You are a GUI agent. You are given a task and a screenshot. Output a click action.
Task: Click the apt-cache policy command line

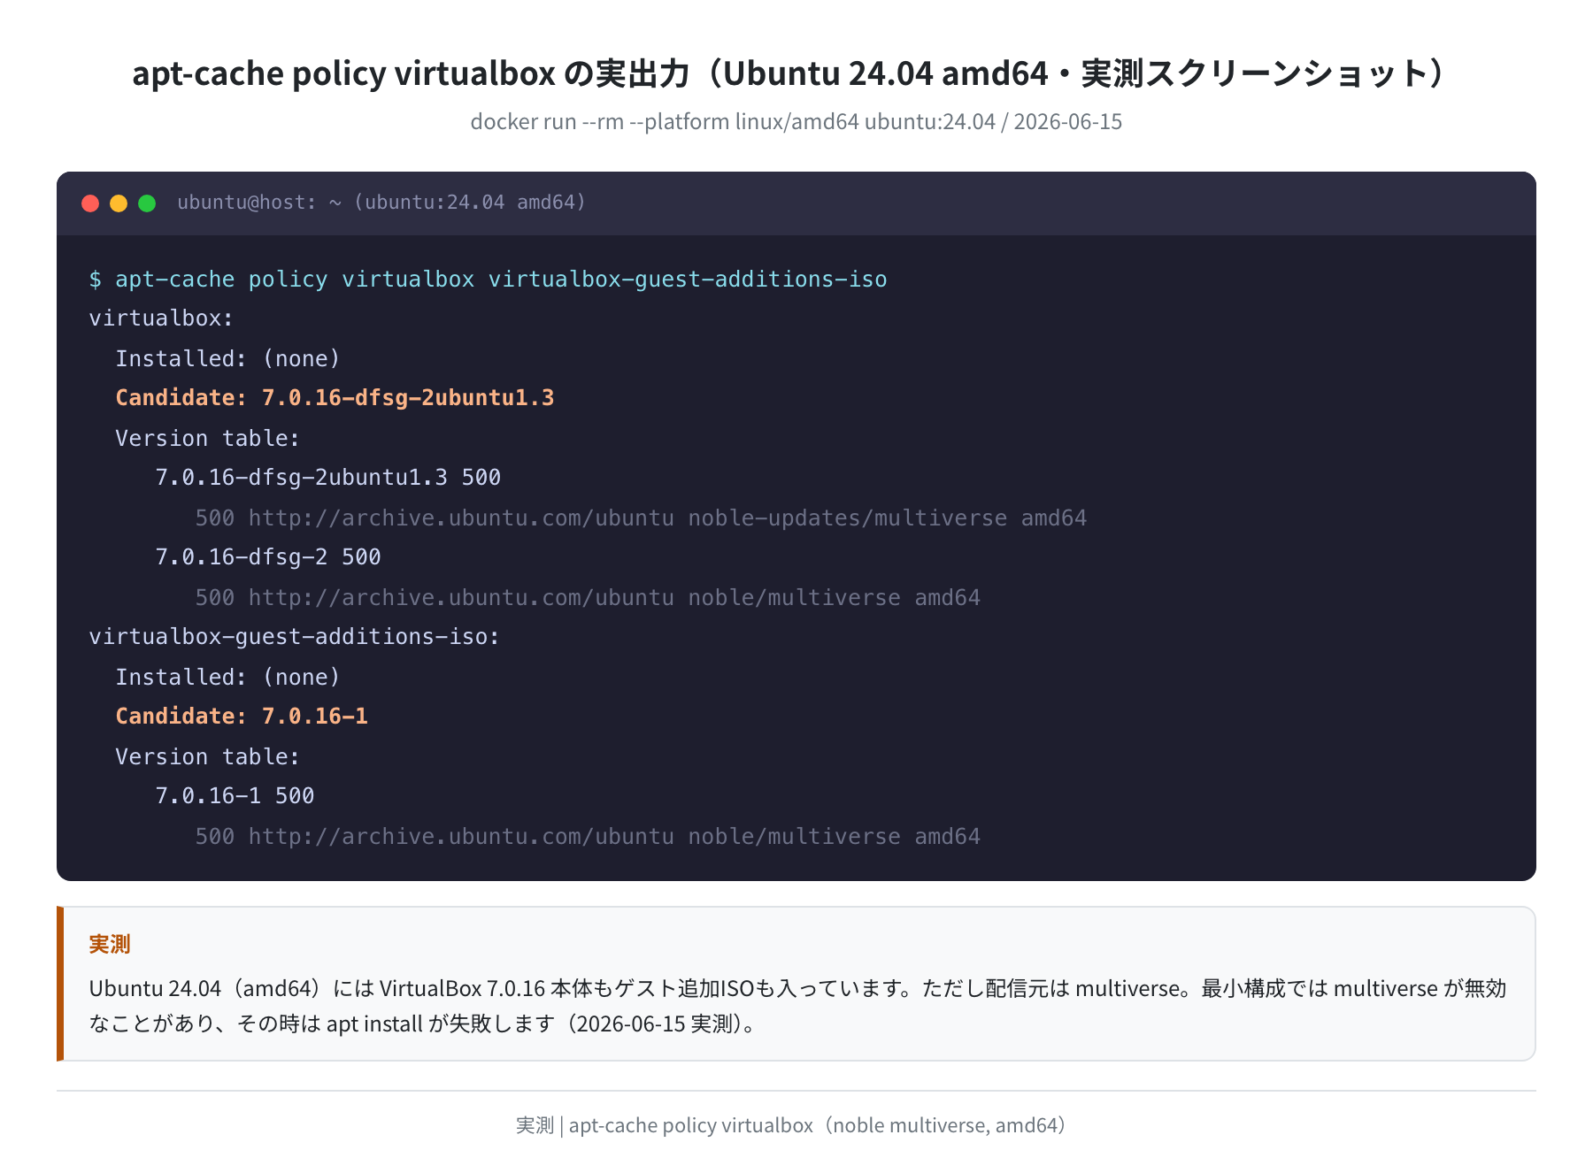tap(488, 280)
